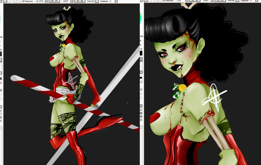Click Stabilizer value field in left toolbar

tap(112, 1)
